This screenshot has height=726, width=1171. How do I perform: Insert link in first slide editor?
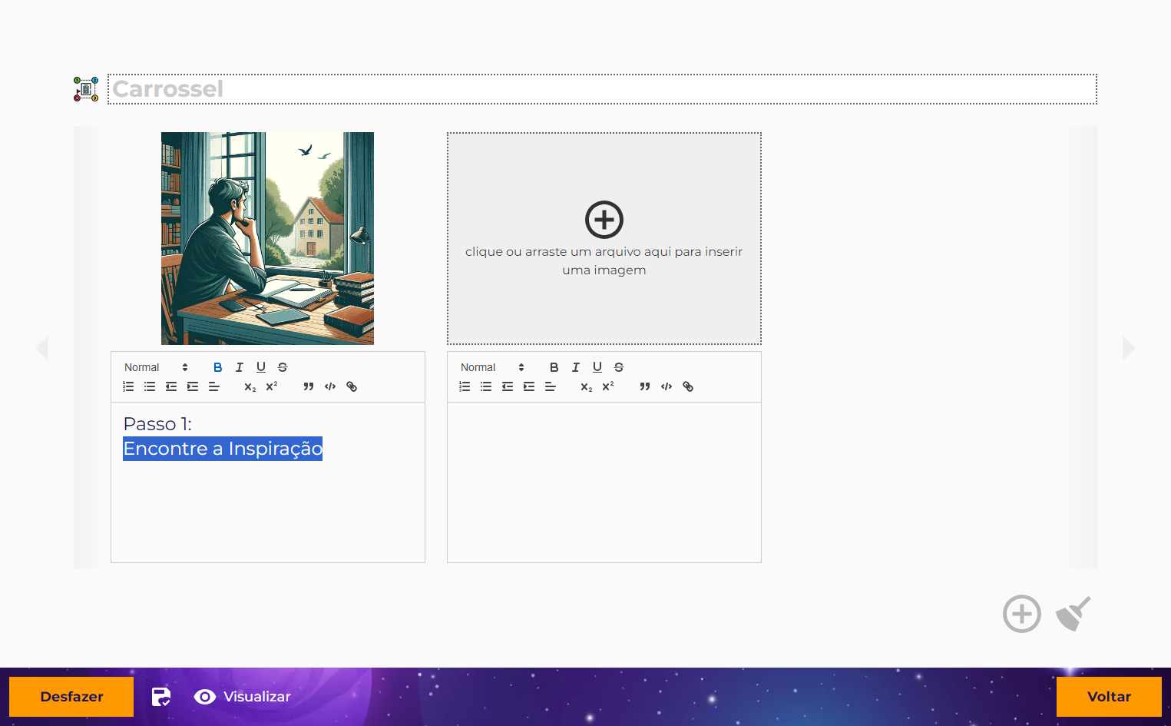[352, 386]
